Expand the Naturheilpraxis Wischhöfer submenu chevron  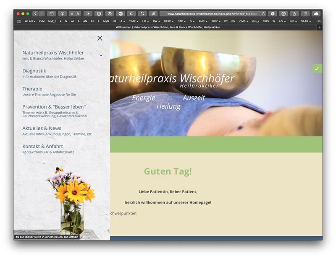[x=101, y=55]
